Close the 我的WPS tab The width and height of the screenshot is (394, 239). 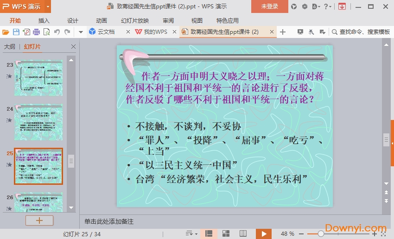coord(174,31)
